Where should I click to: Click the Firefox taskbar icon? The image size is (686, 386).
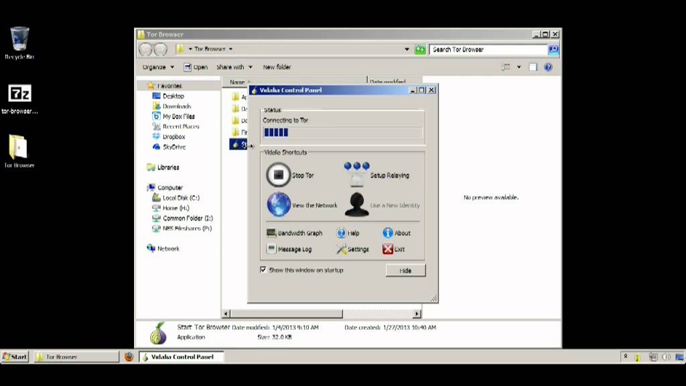point(129,357)
